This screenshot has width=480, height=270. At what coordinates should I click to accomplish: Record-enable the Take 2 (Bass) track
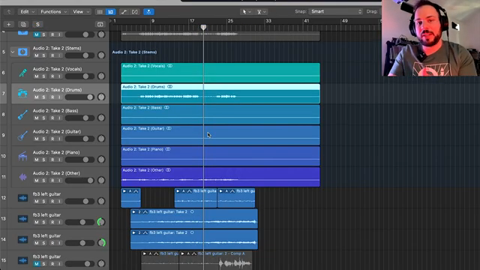click(x=52, y=118)
